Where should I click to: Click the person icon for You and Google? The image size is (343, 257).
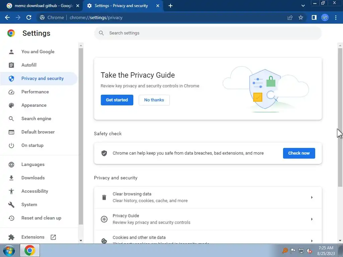pyautogui.click(x=11, y=52)
